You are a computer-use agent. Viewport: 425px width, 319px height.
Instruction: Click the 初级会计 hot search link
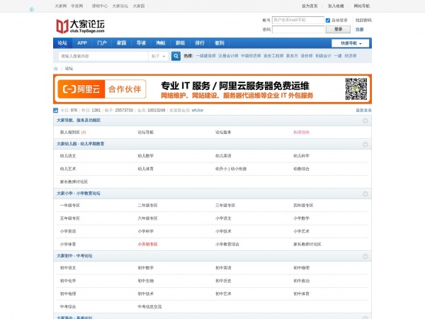click(x=323, y=56)
